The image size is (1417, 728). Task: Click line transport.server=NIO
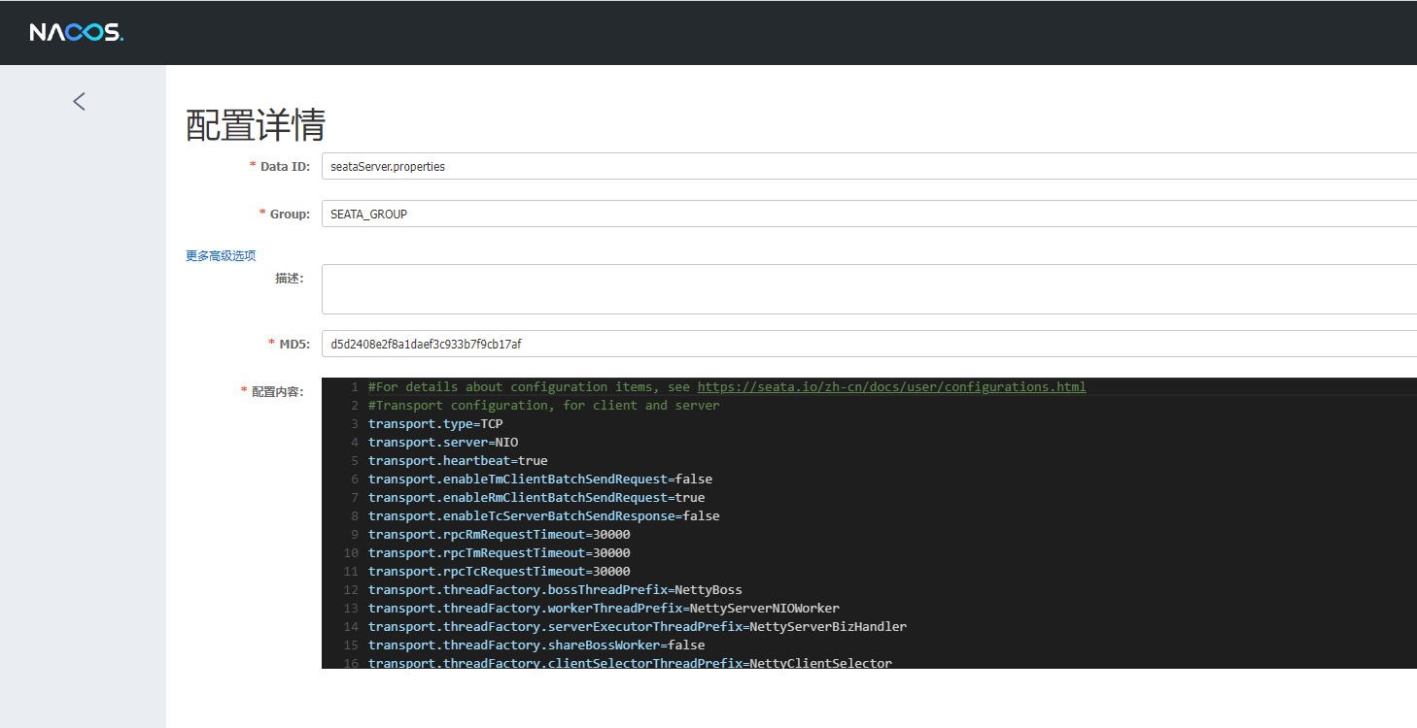click(x=443, y=443)
